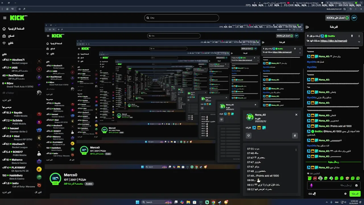Image resolution: width=364 pixels, height=205 pixels.
Task: Click the pin icon on BotRix pinned message
Action: click(352, 36)
